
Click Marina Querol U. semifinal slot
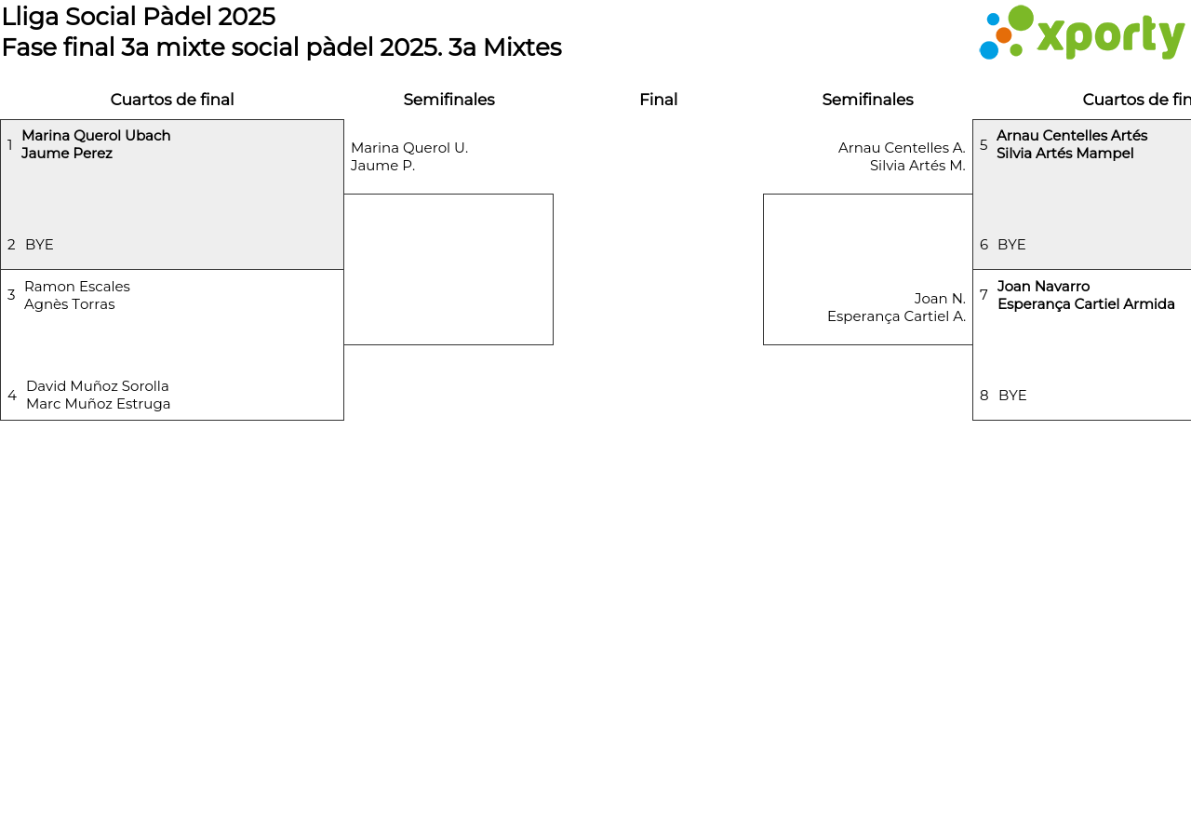point(409,156)
